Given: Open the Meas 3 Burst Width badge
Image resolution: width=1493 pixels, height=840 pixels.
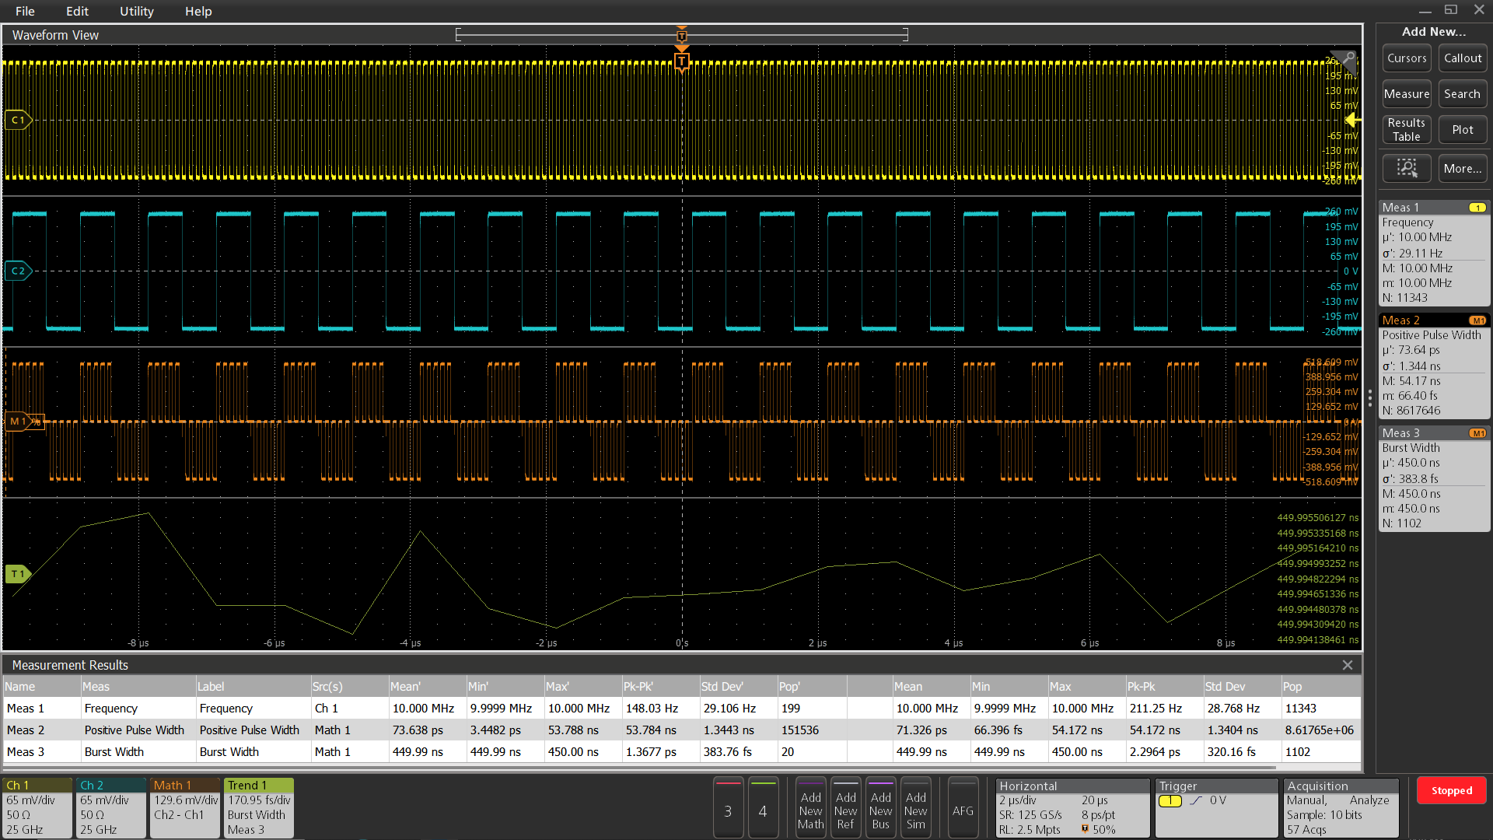Looking at the screenshot, I should click(x=1434, y=478).
